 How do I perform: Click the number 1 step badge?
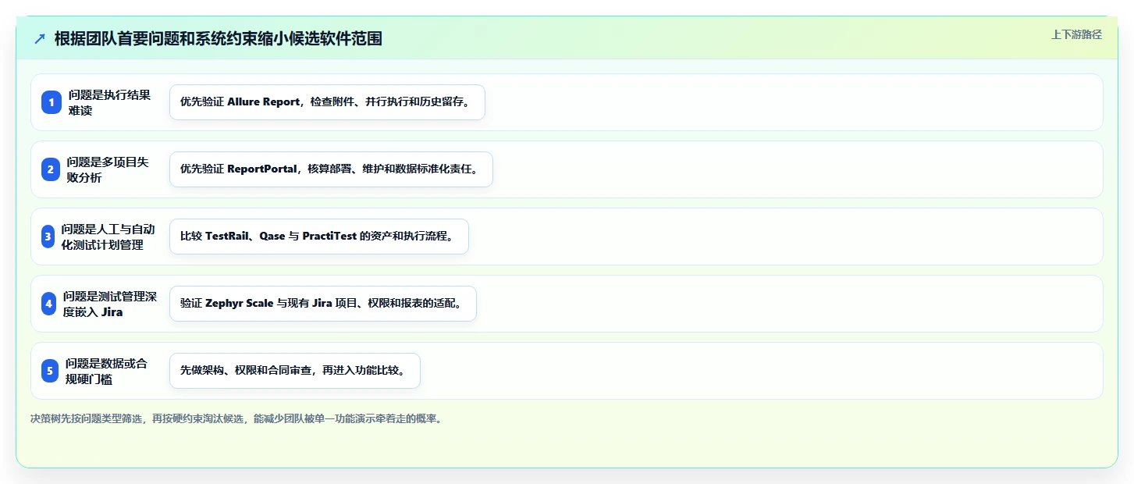pos(51,102)
